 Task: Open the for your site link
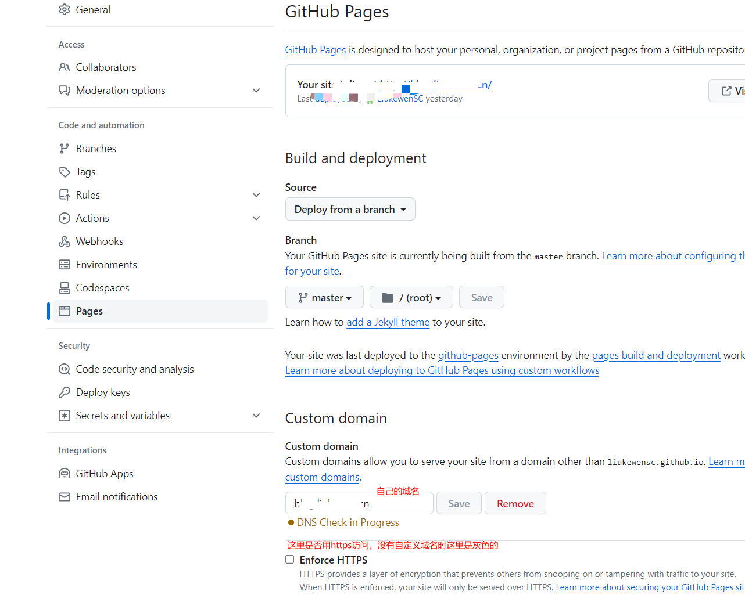click(312, 271)
